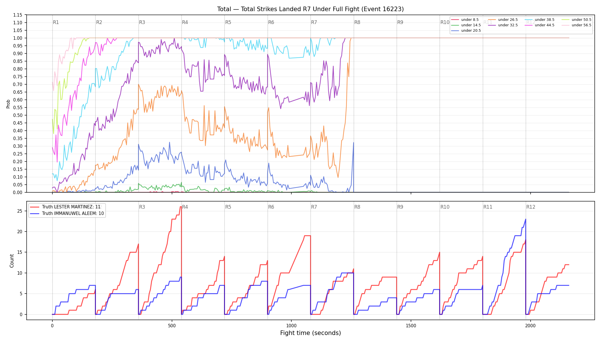Select the 'under 56.5' legend label
Screen dimensions: 601x343
pyautogui.click(x=582, y=25)
